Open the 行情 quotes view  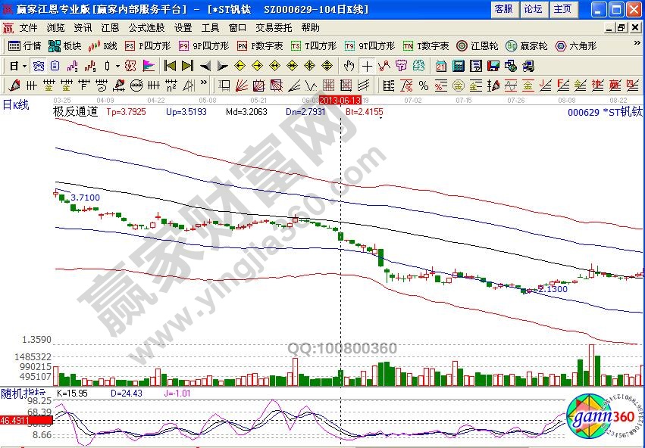point(24,46)
